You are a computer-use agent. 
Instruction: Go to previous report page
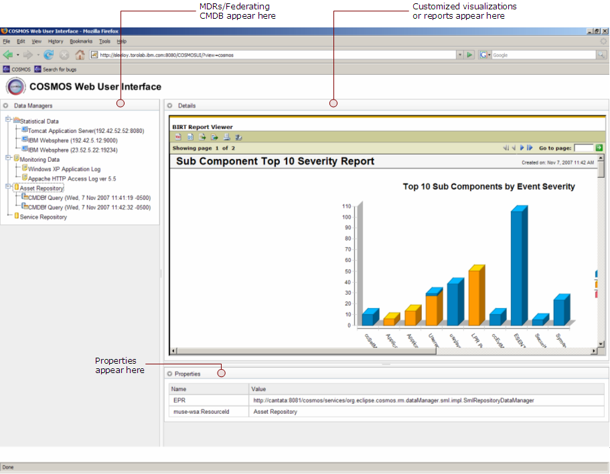[x=514, y=148]
